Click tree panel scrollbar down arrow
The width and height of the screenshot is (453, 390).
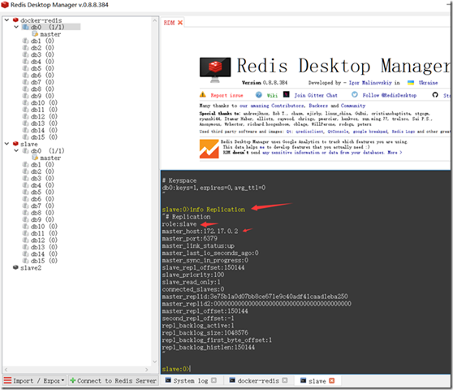[154, 362]
